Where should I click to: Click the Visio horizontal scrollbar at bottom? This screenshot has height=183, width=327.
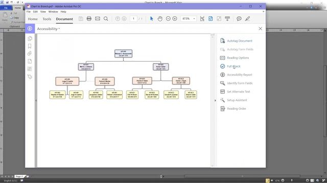tap(242, 176)
